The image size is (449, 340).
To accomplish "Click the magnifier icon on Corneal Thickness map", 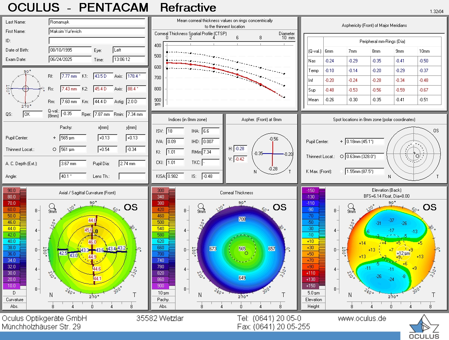I will pyautogui.click(x=201, y=206).
